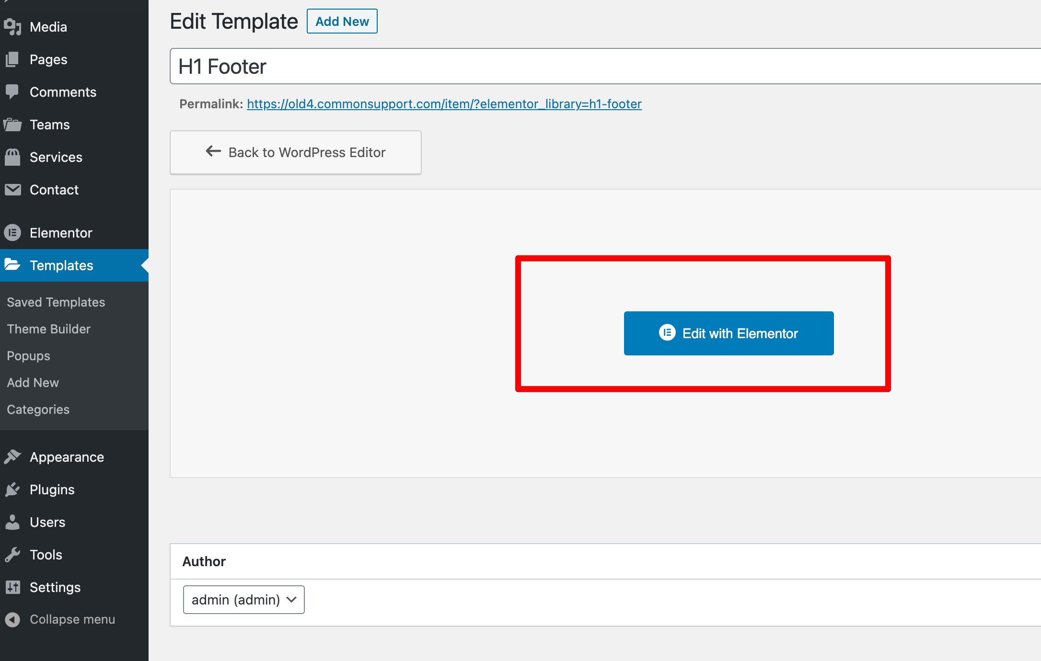Screen dimensions: 1041x661
Task: Click the Elementor logo icon in sidebar
Action: (13, 233)
